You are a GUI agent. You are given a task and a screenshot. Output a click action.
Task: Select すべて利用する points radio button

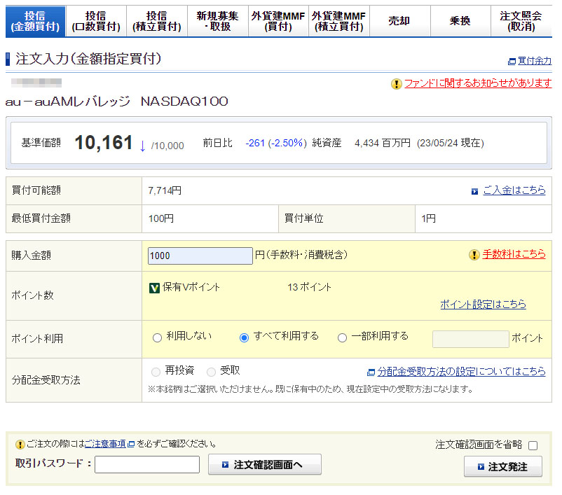[244, 337]
